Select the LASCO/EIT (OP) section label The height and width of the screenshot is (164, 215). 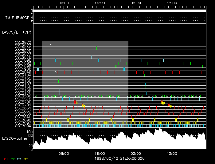(13, 32)
